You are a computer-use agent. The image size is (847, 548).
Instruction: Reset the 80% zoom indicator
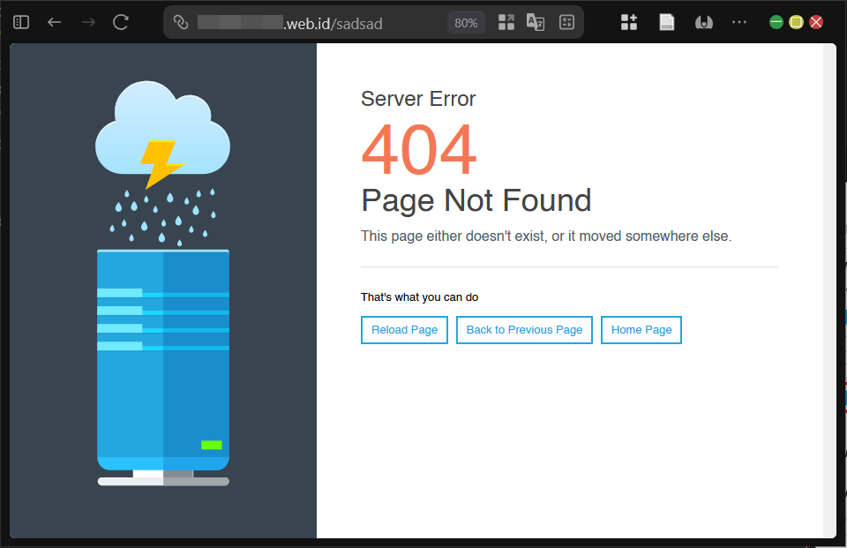(x=466, y=23)
